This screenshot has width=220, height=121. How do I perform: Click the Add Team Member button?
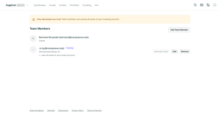[x=179, y=30]
